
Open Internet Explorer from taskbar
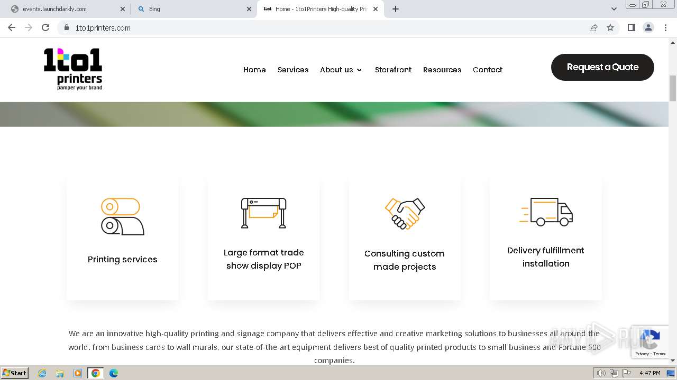(42, 373)
